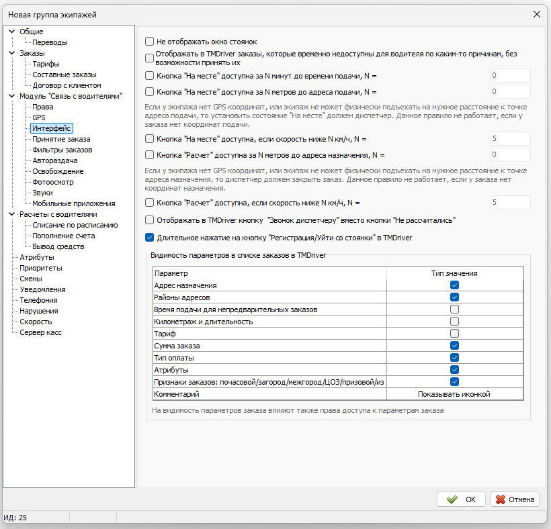Screen dimensions: 551x529
Task: Enable 'Не отображать окно стоянок' checkbox
Action: pyautogui.click(x=149, y=42)
